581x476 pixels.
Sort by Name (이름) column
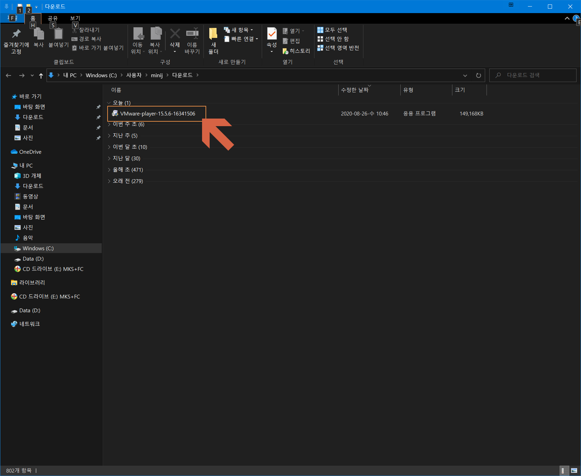[116, 90]
